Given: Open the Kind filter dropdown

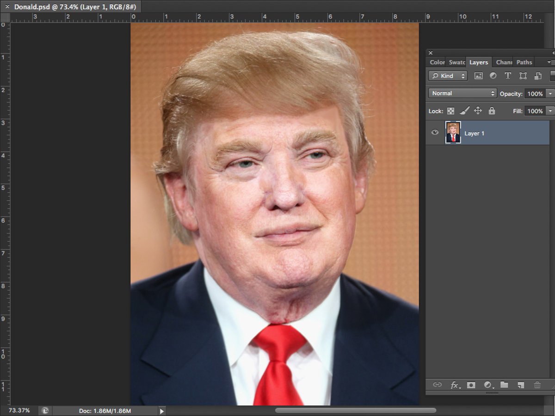Looking at the screenshot, I should point(448,76).
